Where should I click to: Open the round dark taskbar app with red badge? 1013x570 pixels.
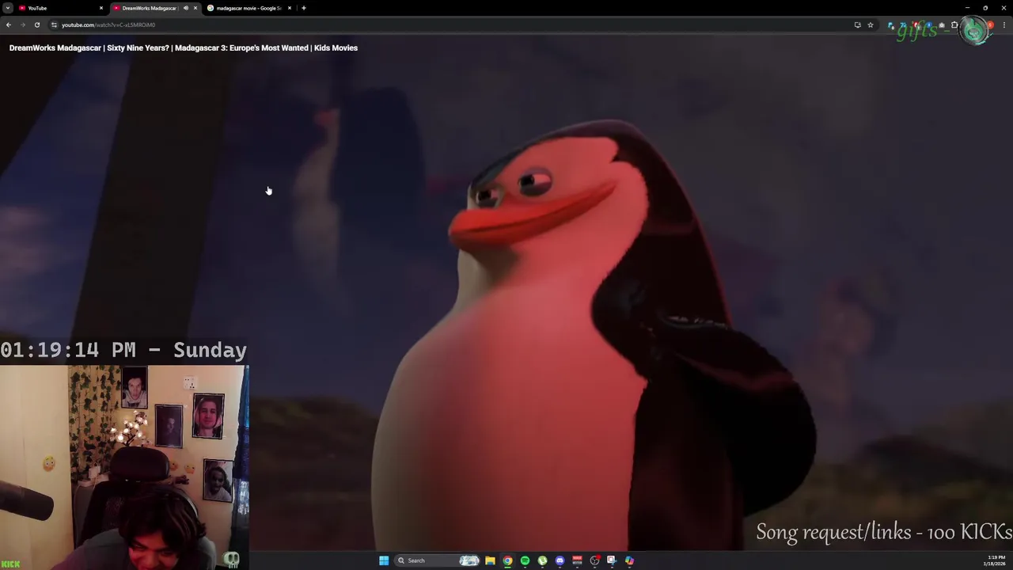(595, 560)
